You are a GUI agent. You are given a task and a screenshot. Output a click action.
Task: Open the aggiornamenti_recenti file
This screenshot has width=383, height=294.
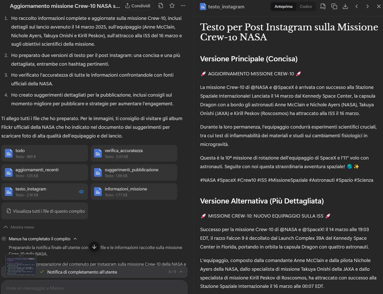(45, 172)
